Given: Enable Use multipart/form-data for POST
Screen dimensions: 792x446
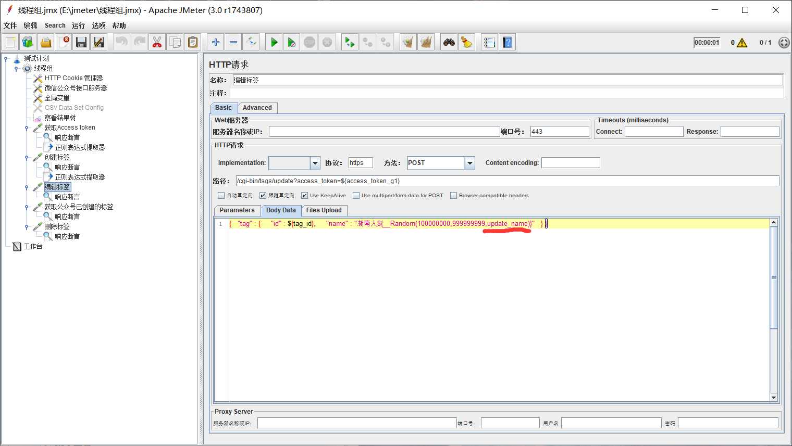Looking at the screenshot, I should pyautogui.click(x=356, y=196).
